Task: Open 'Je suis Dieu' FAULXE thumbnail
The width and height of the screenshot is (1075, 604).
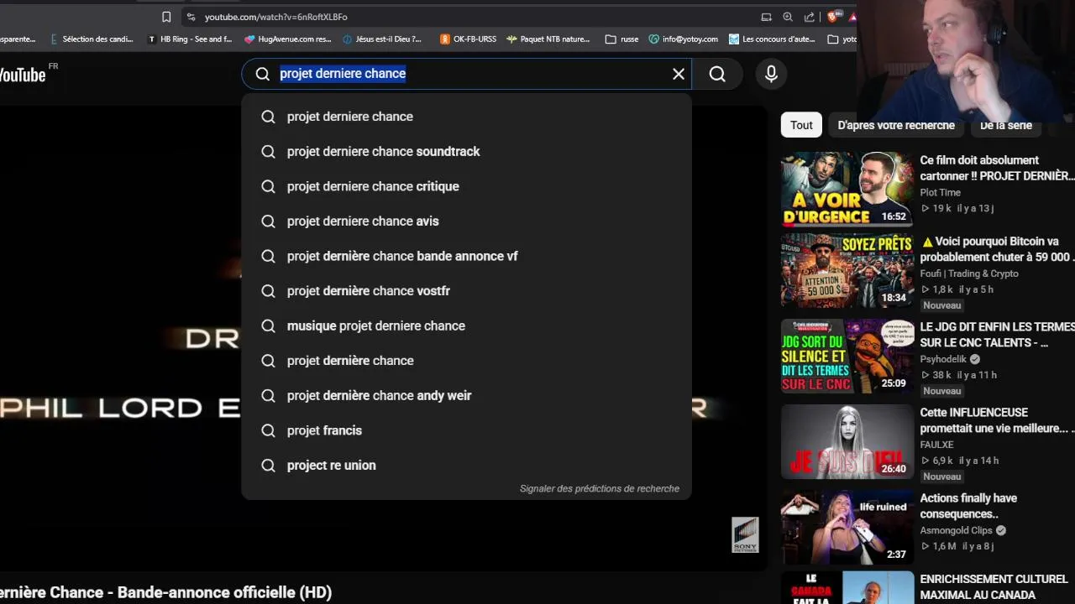Action: point(847,442)
